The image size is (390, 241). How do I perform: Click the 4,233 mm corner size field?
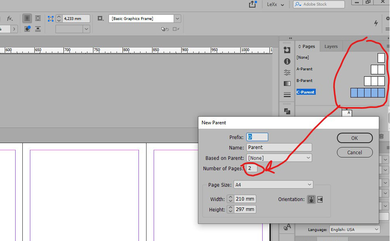click(75, 19)
